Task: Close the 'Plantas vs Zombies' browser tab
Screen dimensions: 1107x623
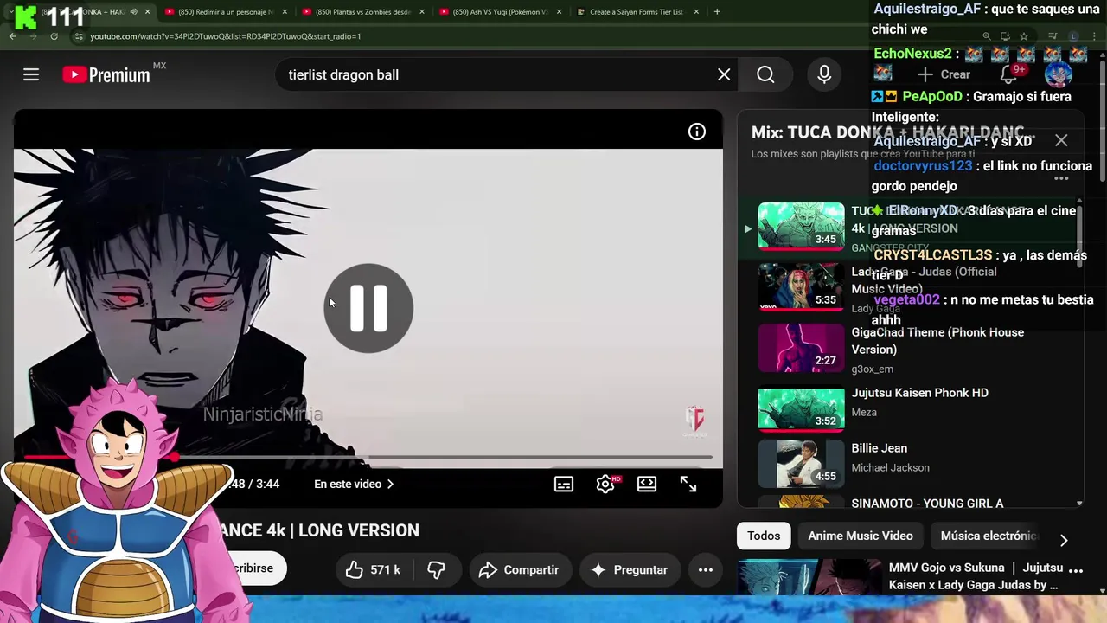Action: pyautogui.click(x=422, y=12)
